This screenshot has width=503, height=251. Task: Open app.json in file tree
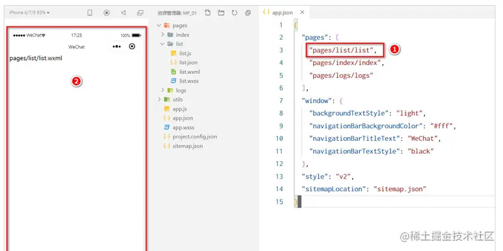pos(182,118)
